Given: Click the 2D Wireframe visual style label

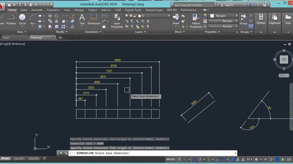Looking at the screenshot, I should point(16,44).
